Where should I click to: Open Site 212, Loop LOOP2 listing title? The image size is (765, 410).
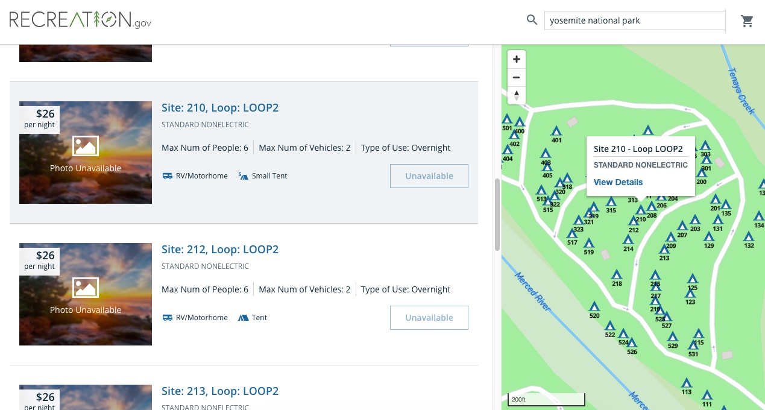(x=220, y=250)
